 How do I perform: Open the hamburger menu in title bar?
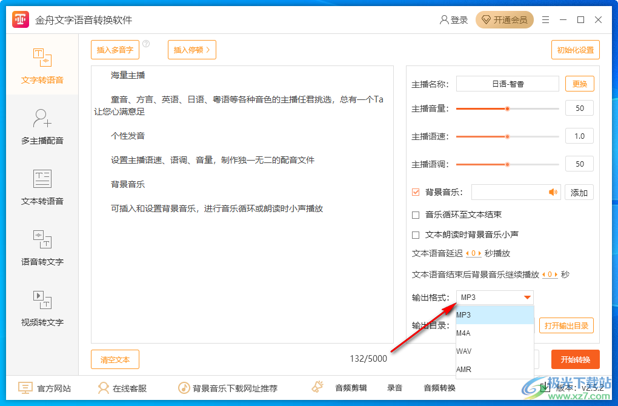545,19
